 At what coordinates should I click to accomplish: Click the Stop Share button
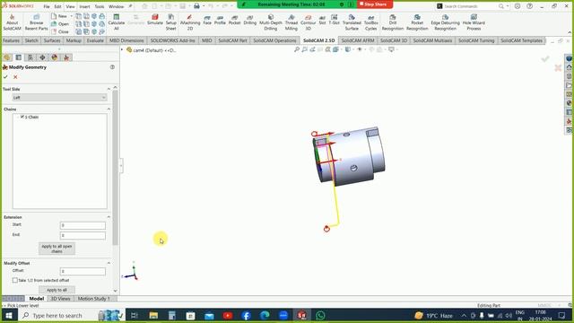375,4
